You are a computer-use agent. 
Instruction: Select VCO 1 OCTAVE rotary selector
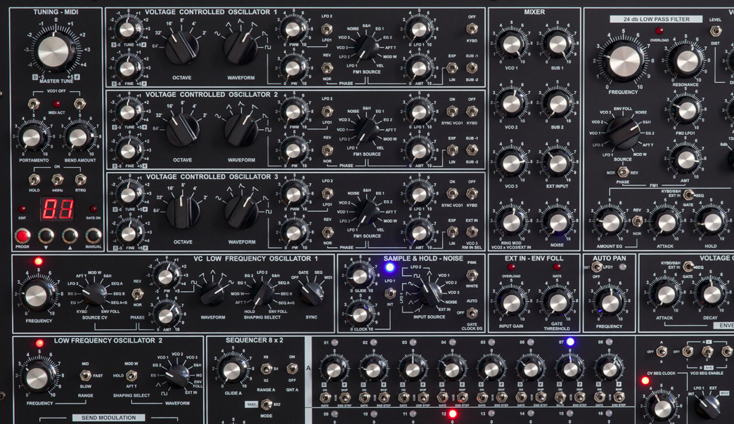coord(181,47)
